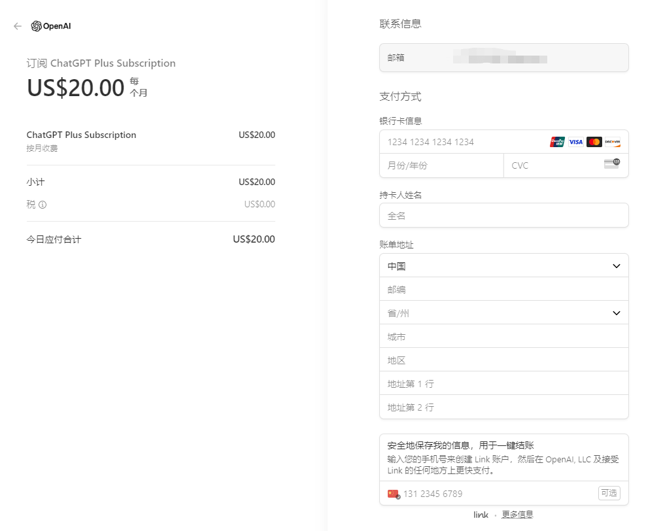Open the 中国 country dropdown
The width and height of the screenshot is (663, 531).
point(503,266)
